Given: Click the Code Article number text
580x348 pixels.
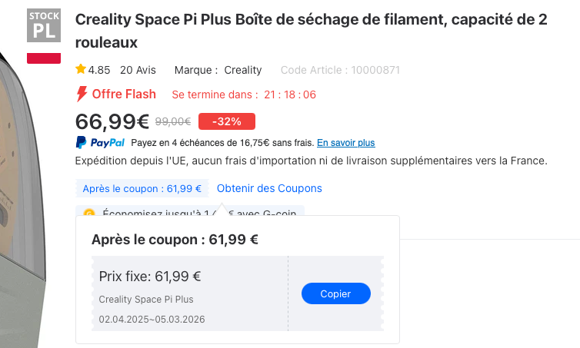Looking at the screenshot, I should 340,70.
